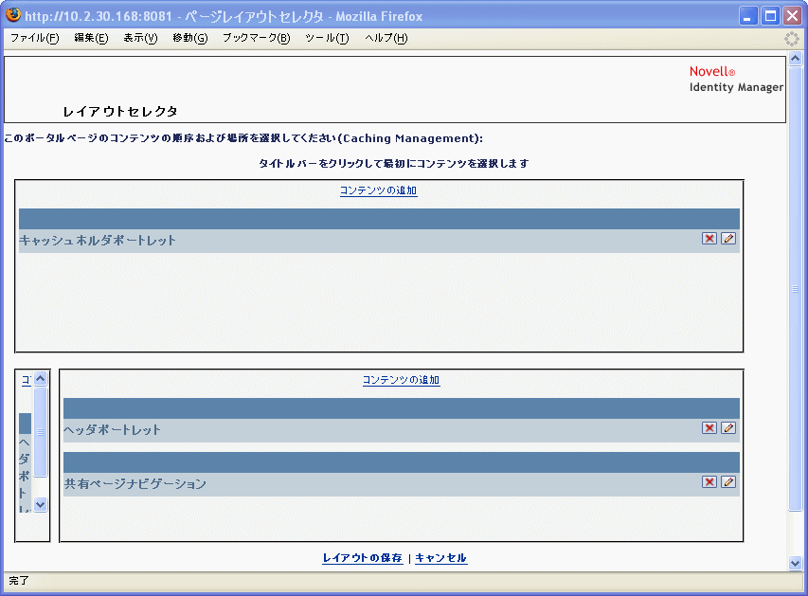Select title bar above ヘッダポートレット

(402, 408)
